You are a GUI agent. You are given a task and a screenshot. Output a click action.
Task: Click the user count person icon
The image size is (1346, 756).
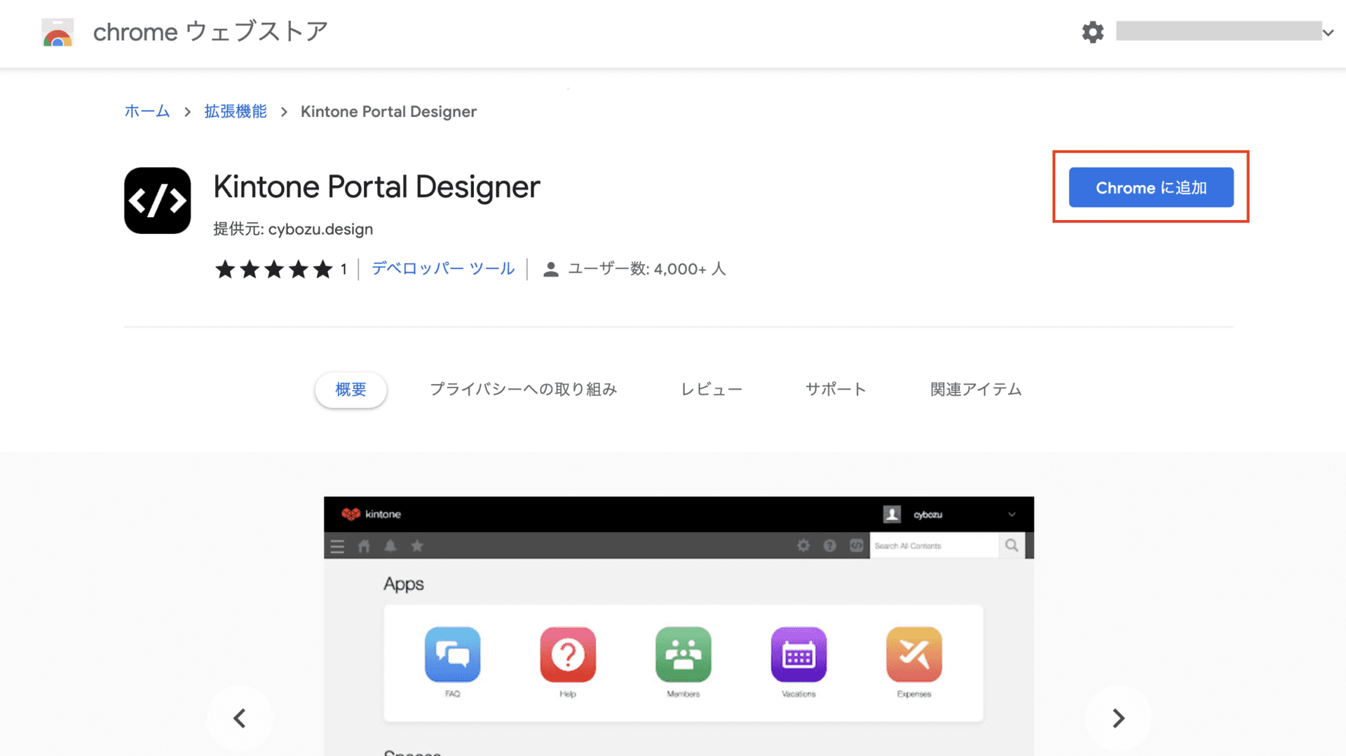pos(551,269)
